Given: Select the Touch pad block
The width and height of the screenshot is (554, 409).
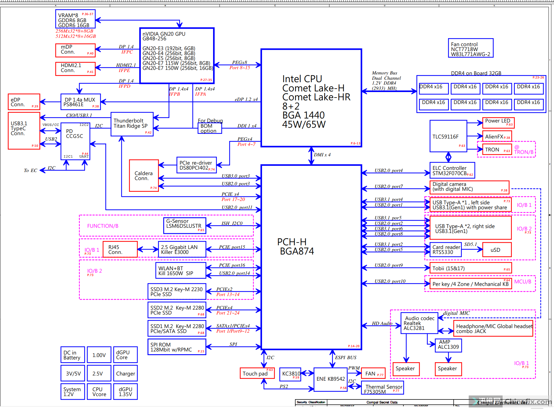Looking at the screenshot, I should coord(257,373).
